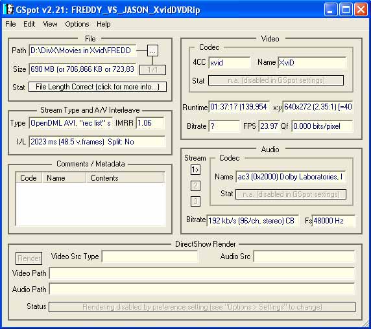The image size is (371, 329).
Task: Click the Path input field
Action: [x=82, y=51]
